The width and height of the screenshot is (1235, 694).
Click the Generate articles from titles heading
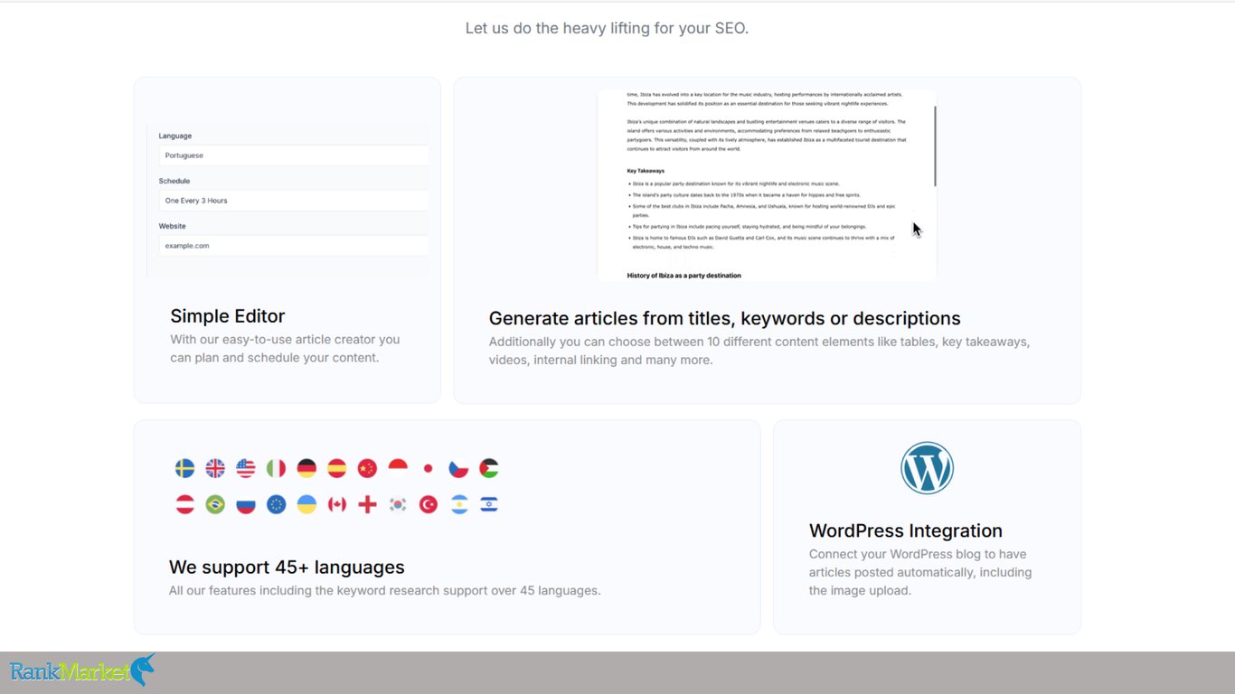pos(725,318)
